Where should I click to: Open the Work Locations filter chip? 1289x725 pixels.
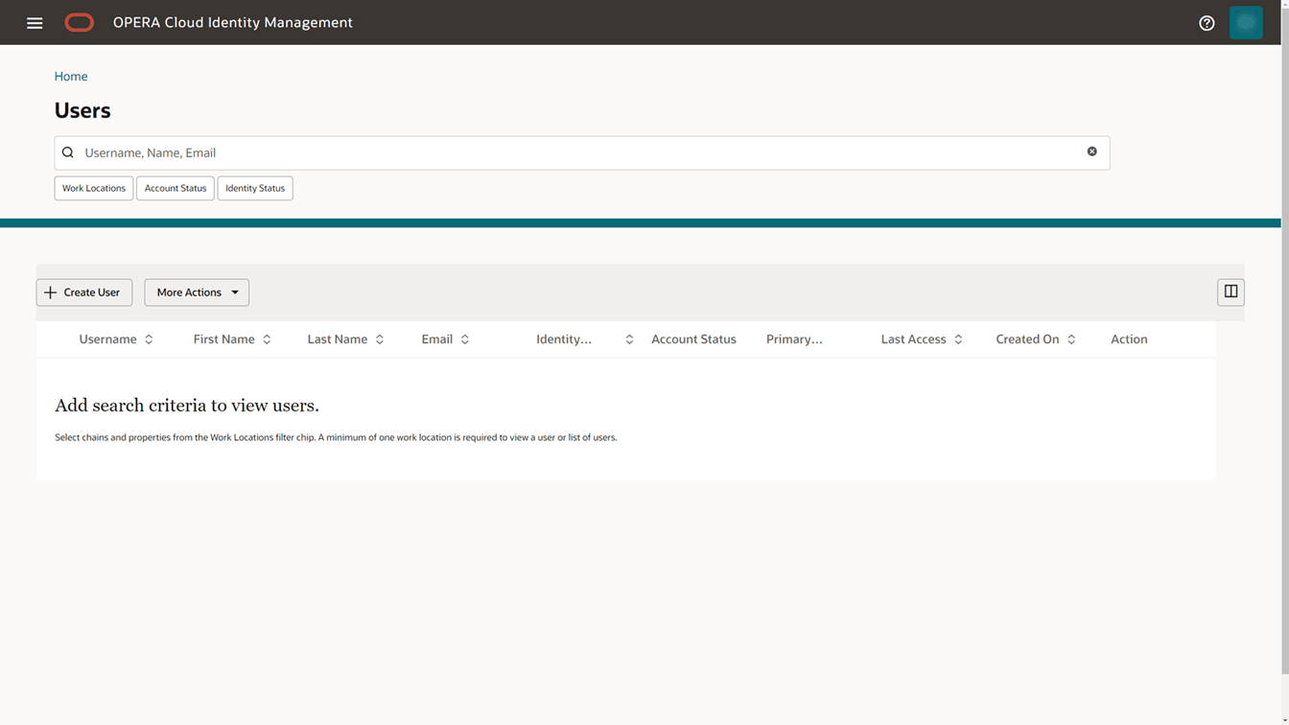(94, 188)
